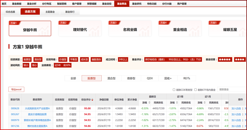The image size is (247, 130).
Task: Toggle the 成长型 style filter tag
Action: coord(85,59)
